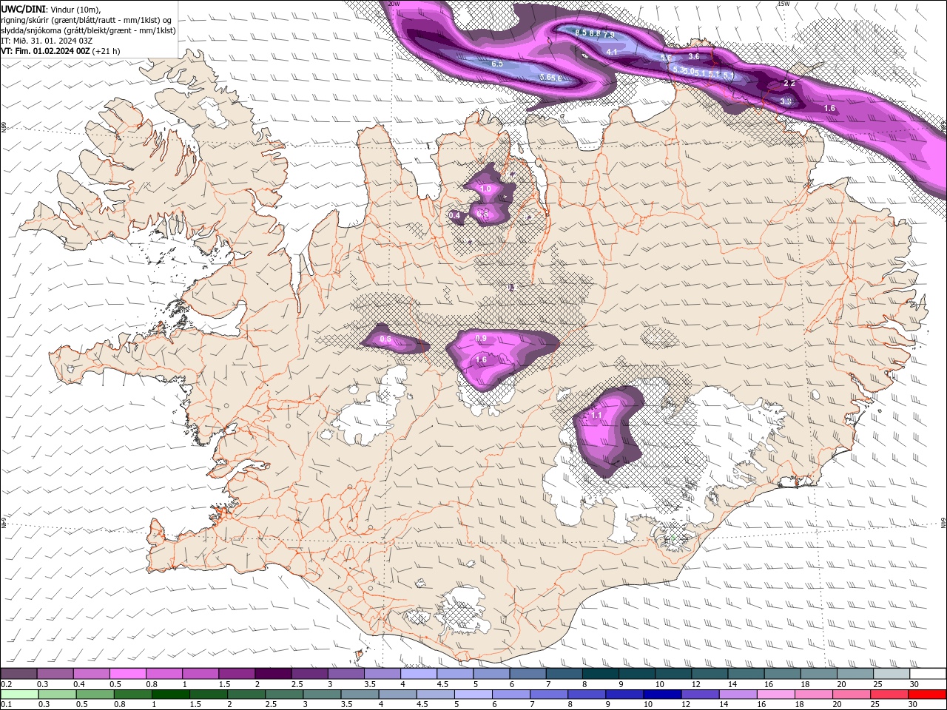Viewport: 947px width, 710px height.
Task: Click the 1.0 value on the northern purple patch
Action: point(485,189)
